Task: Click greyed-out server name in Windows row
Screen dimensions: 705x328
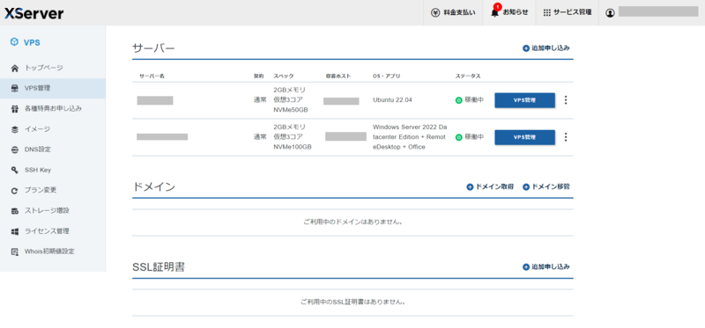Action: 162,137
